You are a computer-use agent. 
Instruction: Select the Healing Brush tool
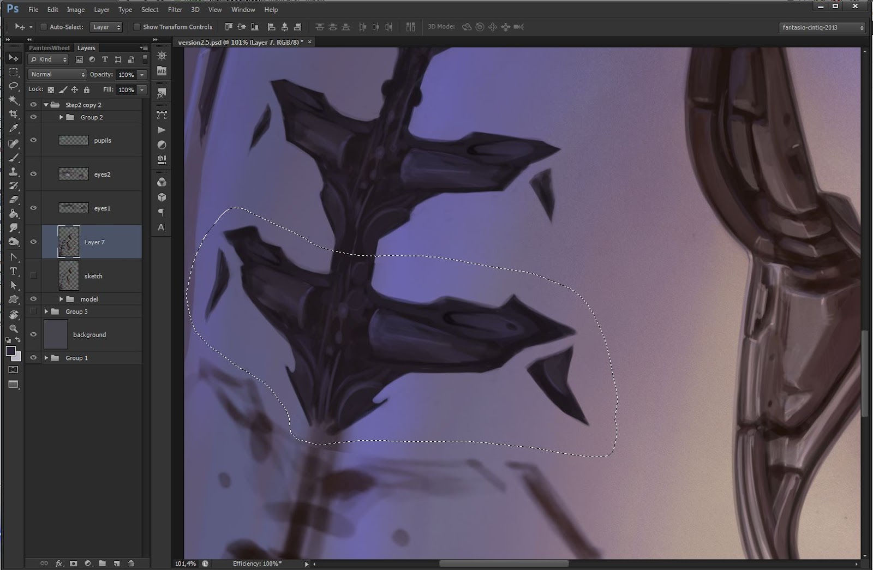14,143
